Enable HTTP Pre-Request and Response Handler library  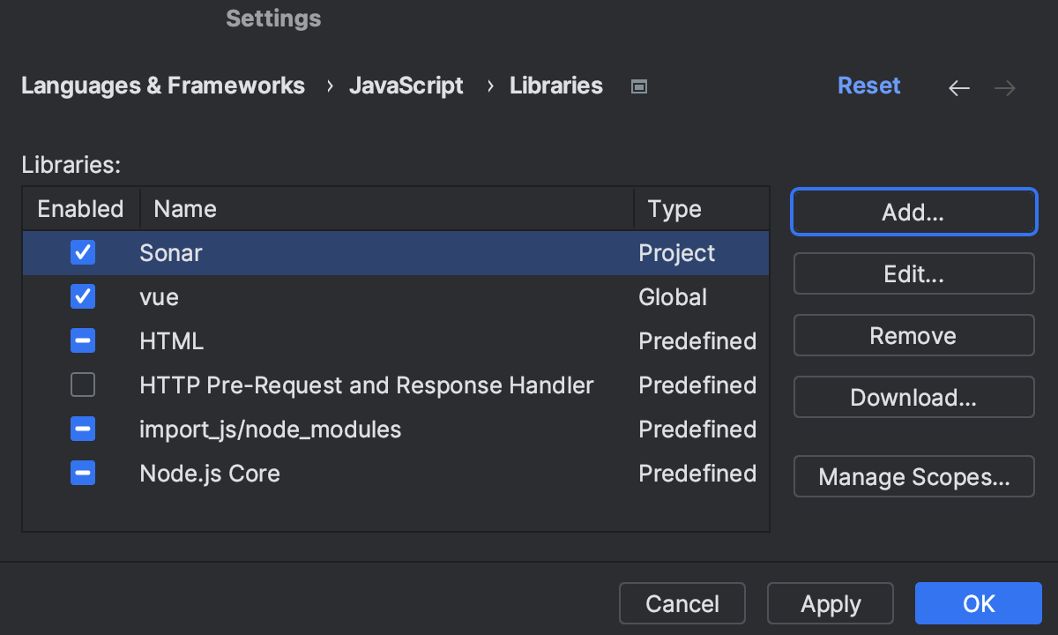pos(82,385)
